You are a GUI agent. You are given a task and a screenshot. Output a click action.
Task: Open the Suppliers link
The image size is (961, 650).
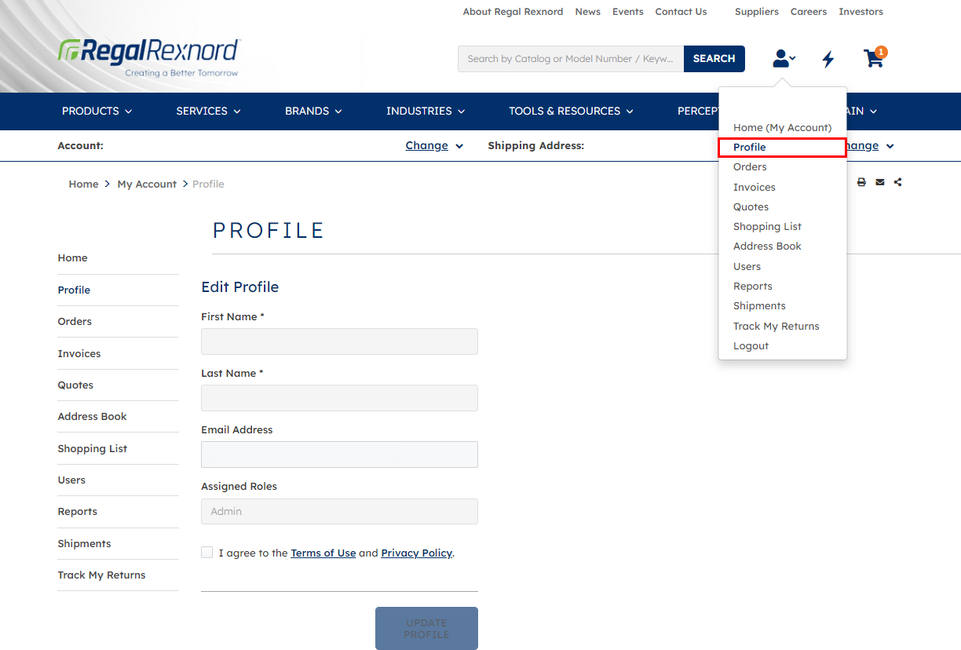(x=757, y=12)
